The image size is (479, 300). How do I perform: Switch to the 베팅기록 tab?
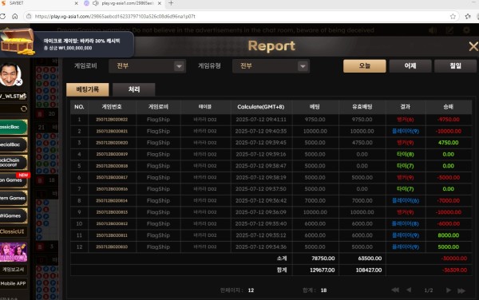coord(87,89)
